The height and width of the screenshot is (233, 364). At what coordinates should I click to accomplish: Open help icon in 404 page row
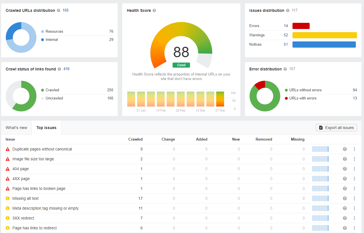345,169
